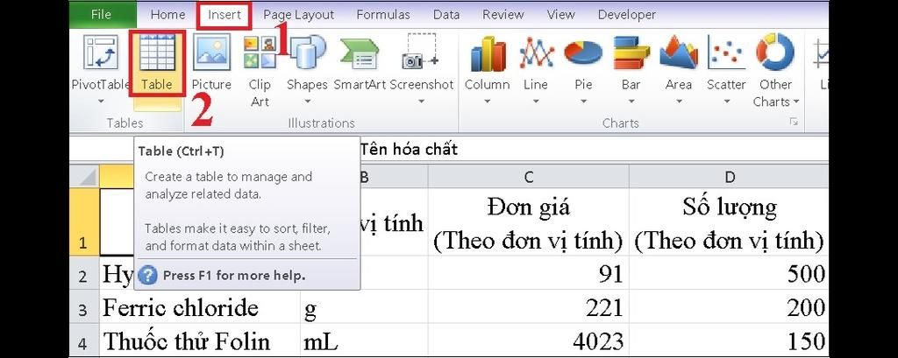The width and height of the screenshot is (898, 358).
Task: Select the cell containing 4023
Action: (x=528, y=340)
